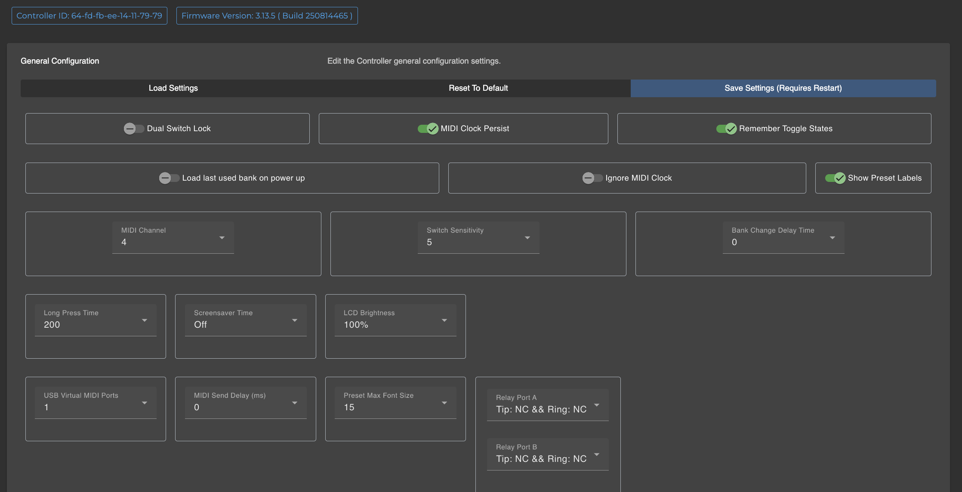This screenshot has width=962, height=492.
Task: Open the Preset Max Font Size dropdown
Action: click(395, 403)
